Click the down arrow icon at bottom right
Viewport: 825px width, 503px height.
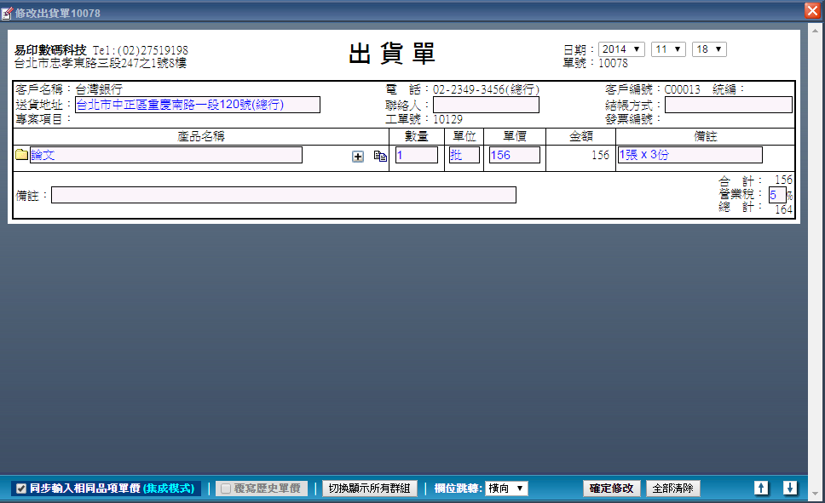point(790,488)
